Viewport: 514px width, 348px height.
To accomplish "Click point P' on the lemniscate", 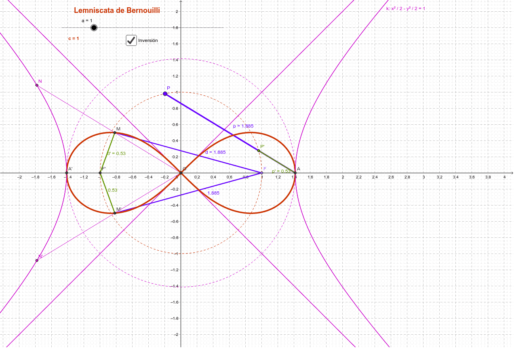I will 259,151.
